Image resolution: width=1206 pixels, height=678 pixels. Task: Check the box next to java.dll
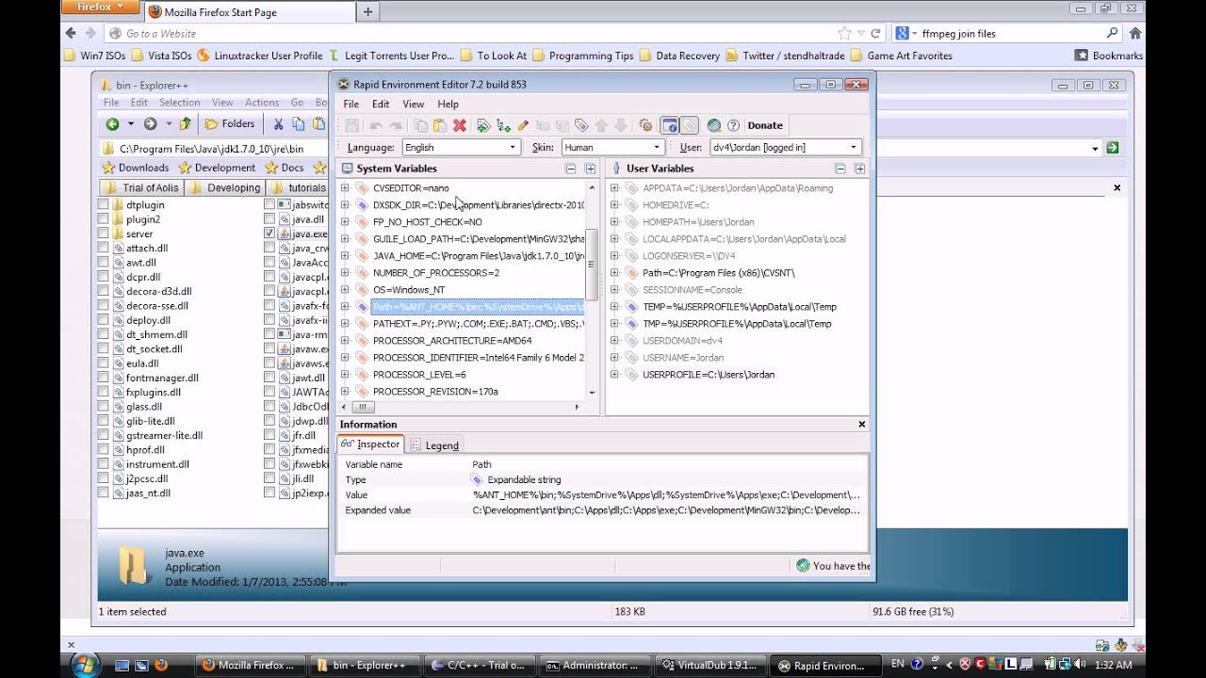(269, 219)
